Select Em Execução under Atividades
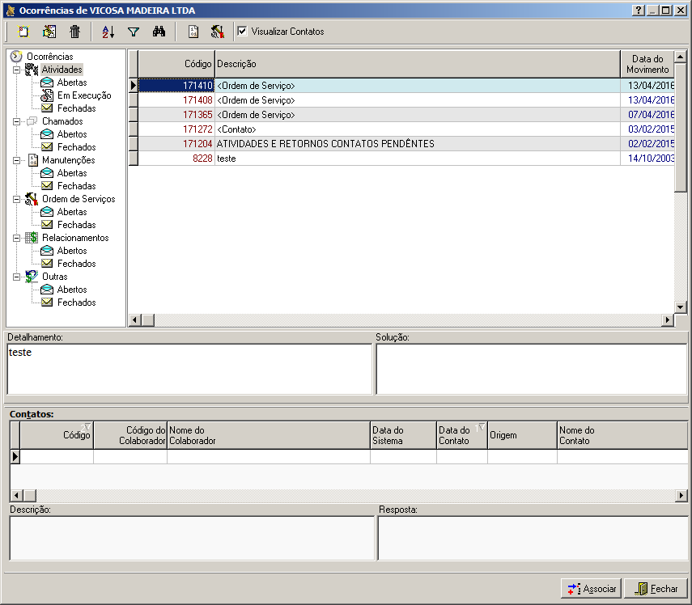The height and width of the screenshot is (605, 692). (84, 95)
